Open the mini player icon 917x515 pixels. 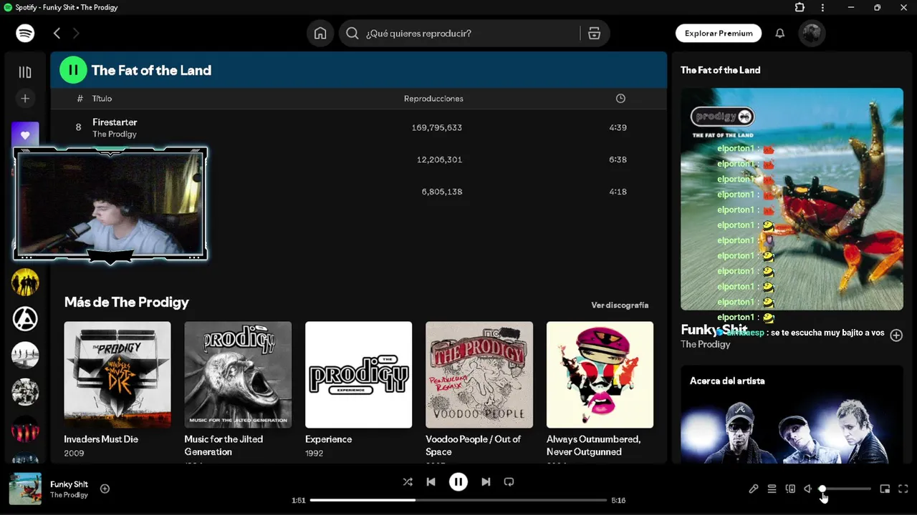click(885, 489)
